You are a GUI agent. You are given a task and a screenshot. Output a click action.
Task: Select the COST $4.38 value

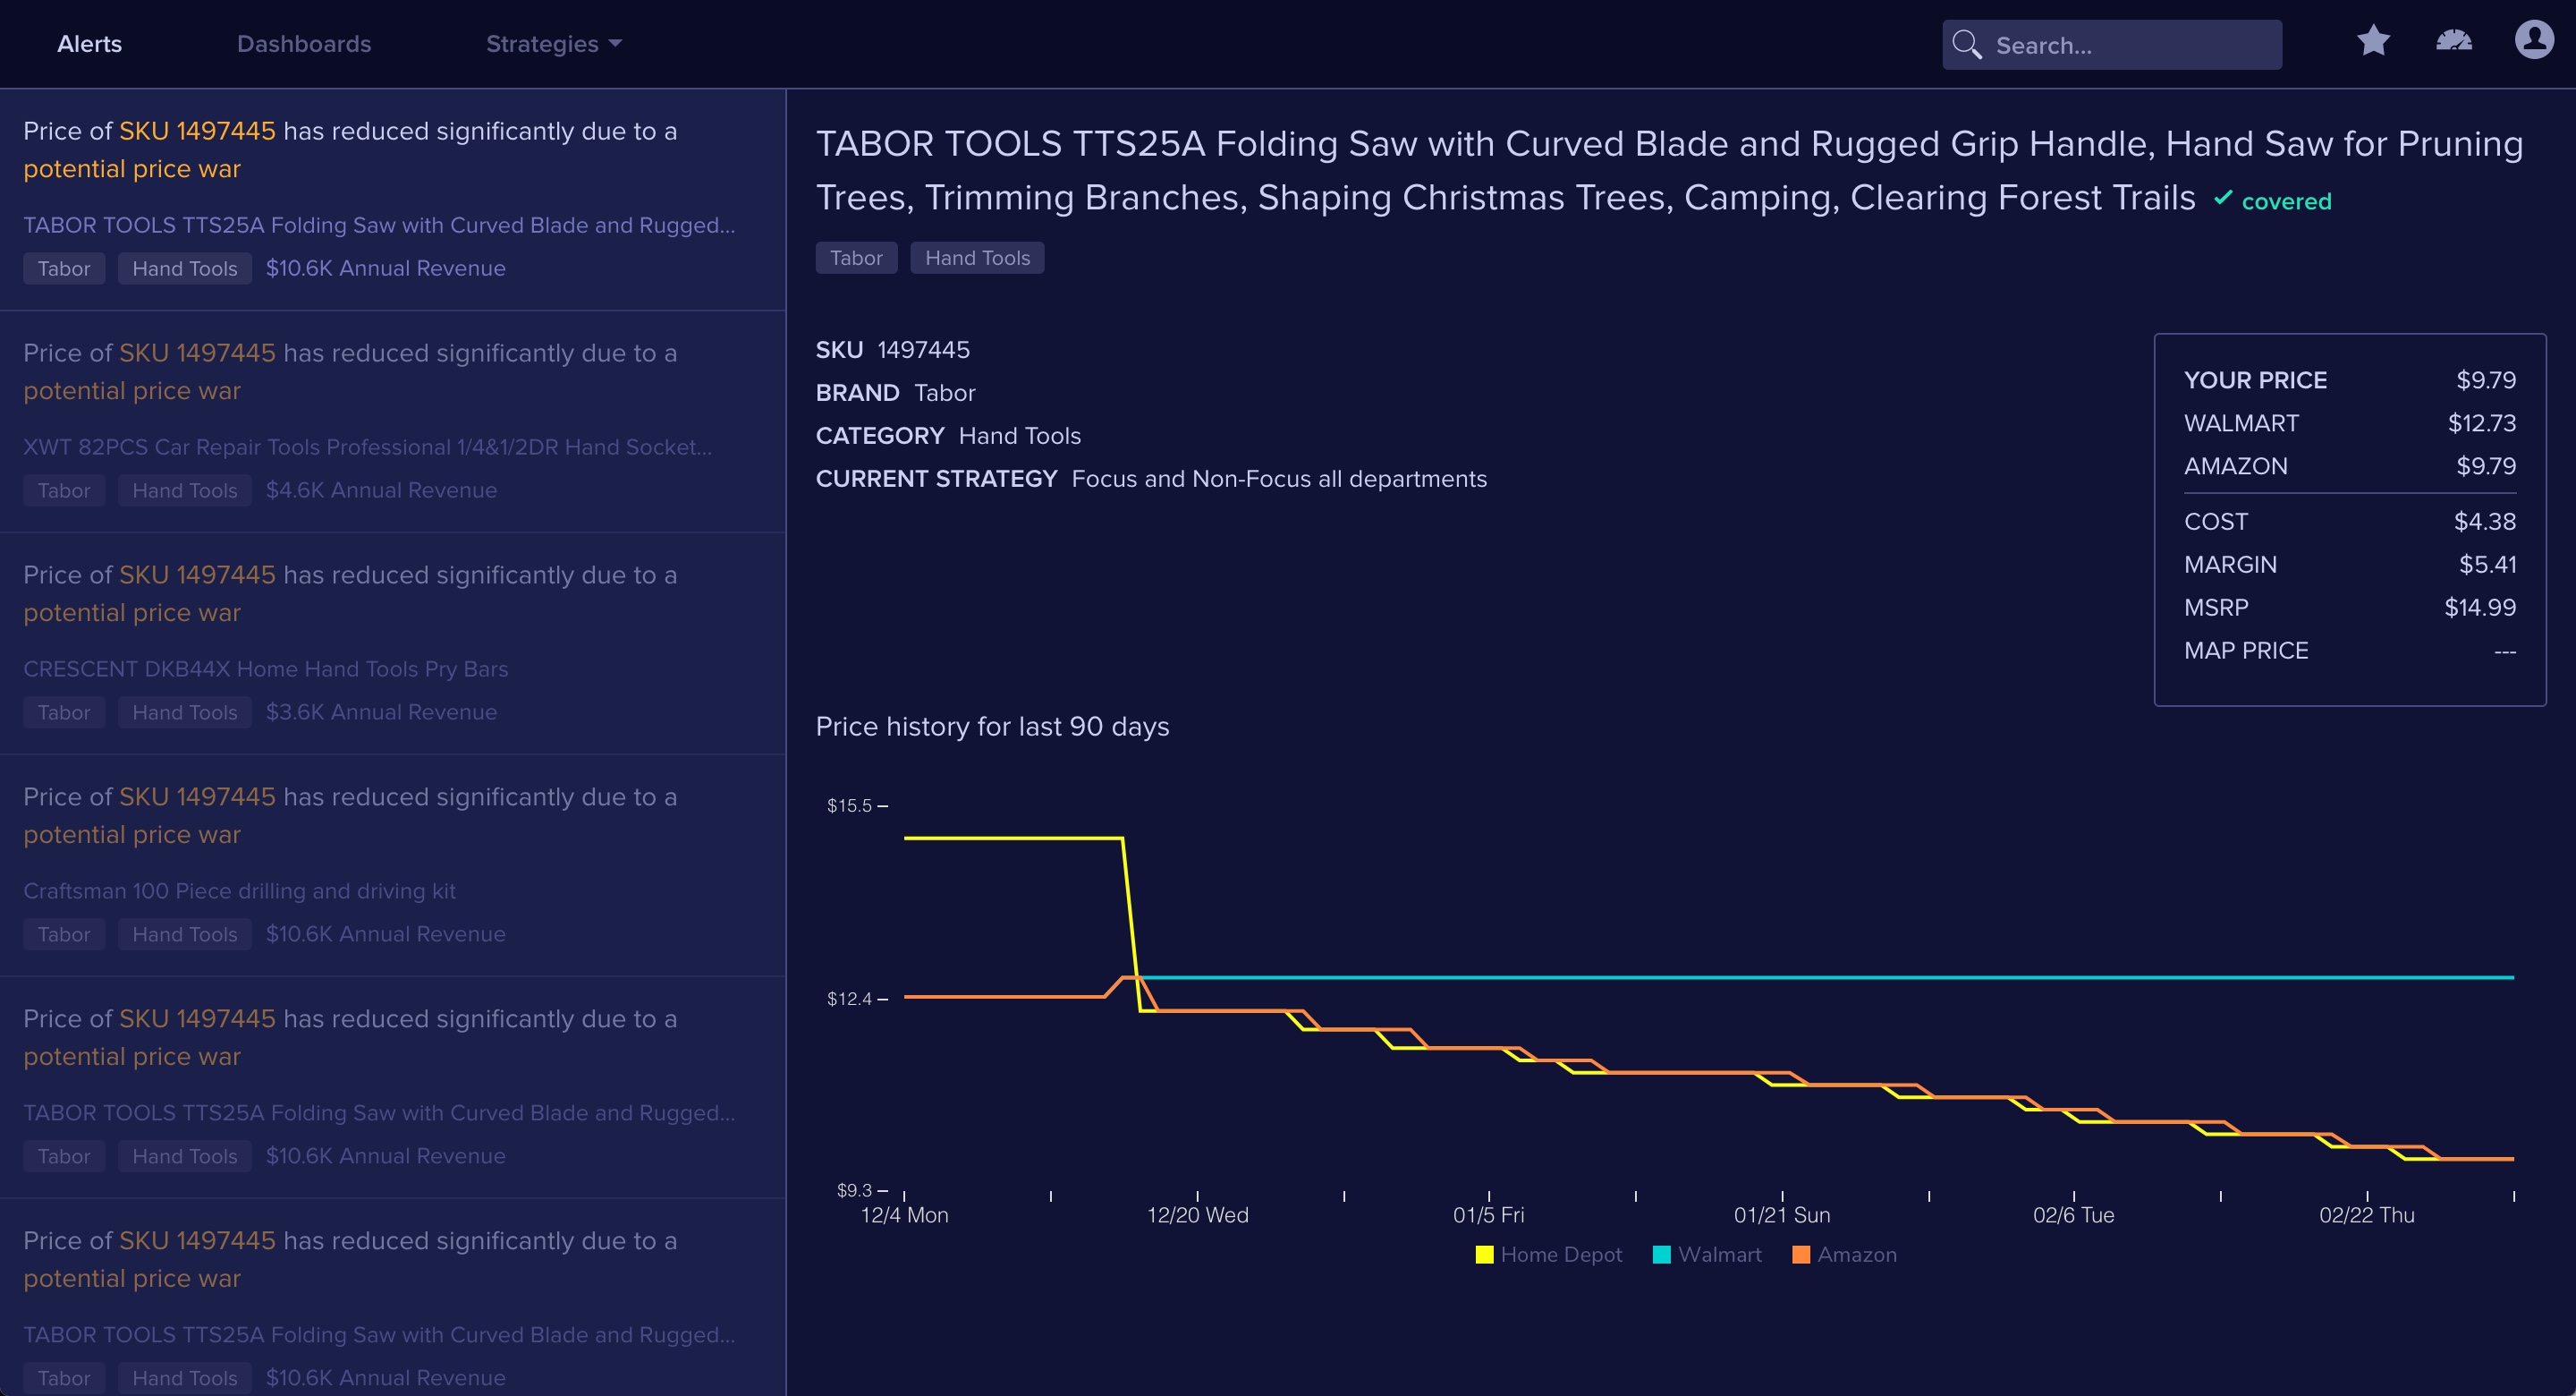coord(2485,522)
